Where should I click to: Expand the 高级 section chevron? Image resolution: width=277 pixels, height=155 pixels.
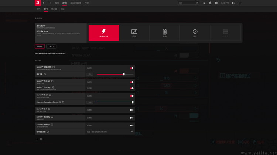click(x=37, y=139)
